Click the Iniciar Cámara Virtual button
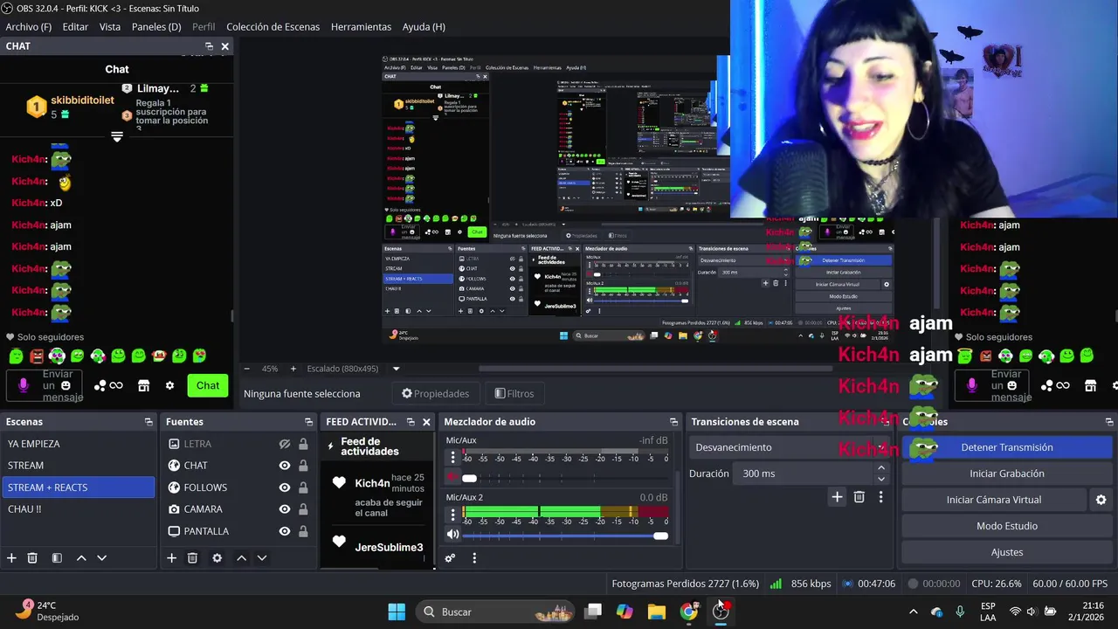The image size is (1118, 629). point(994,500)
